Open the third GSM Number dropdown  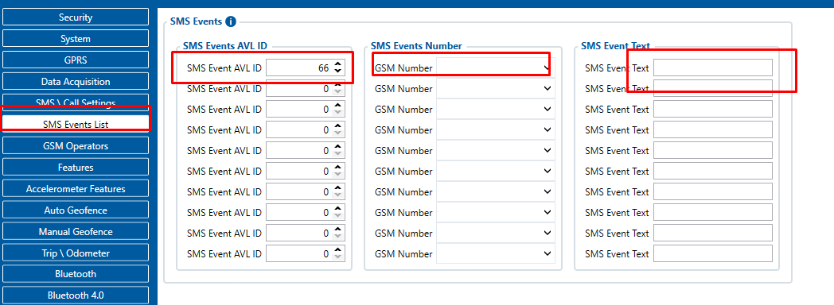click(495, 110)
